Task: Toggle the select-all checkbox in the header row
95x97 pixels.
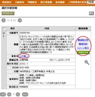Action: click(x=4, y=29)
